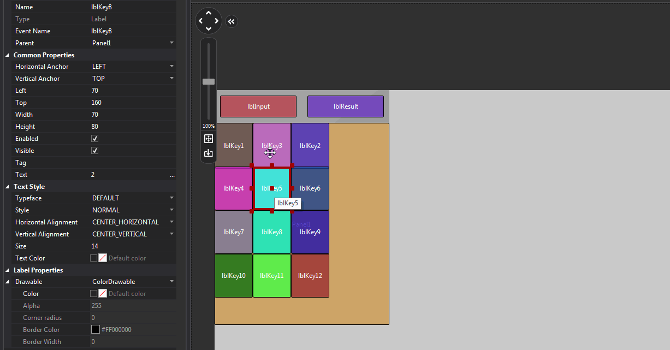The image size is (670, 350).
Task: Toggle the Enabled checkbox
Action: (94, 139)
